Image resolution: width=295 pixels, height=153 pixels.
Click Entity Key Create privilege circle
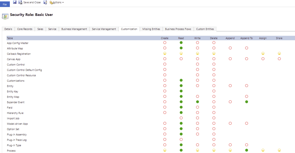165,91
